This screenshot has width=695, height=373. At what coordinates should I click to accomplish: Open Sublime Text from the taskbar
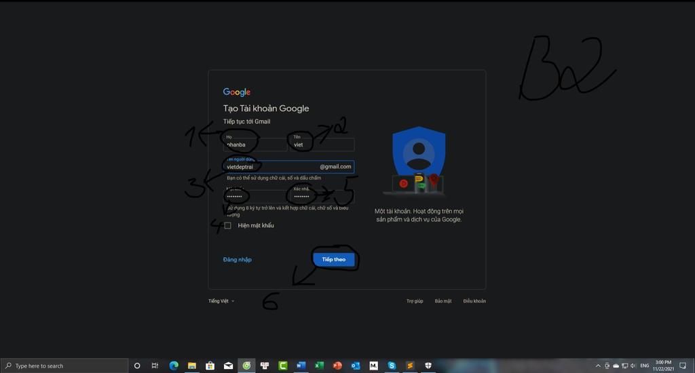pyautogui.click(x=410, y=366)
